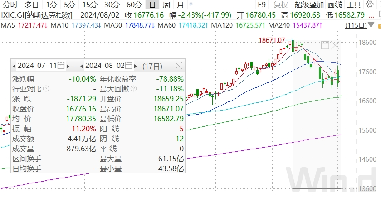Maximize the range selection box
Image resolution: width=381 pixels, height=197 pixels.
coord(325,45)
